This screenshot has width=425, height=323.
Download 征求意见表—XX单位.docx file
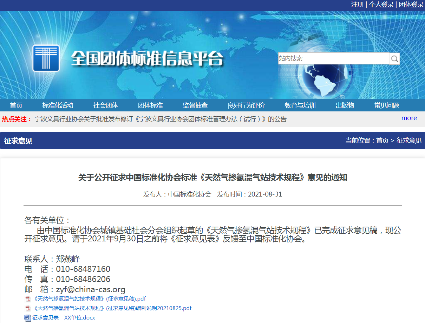(x=64, y=318)
